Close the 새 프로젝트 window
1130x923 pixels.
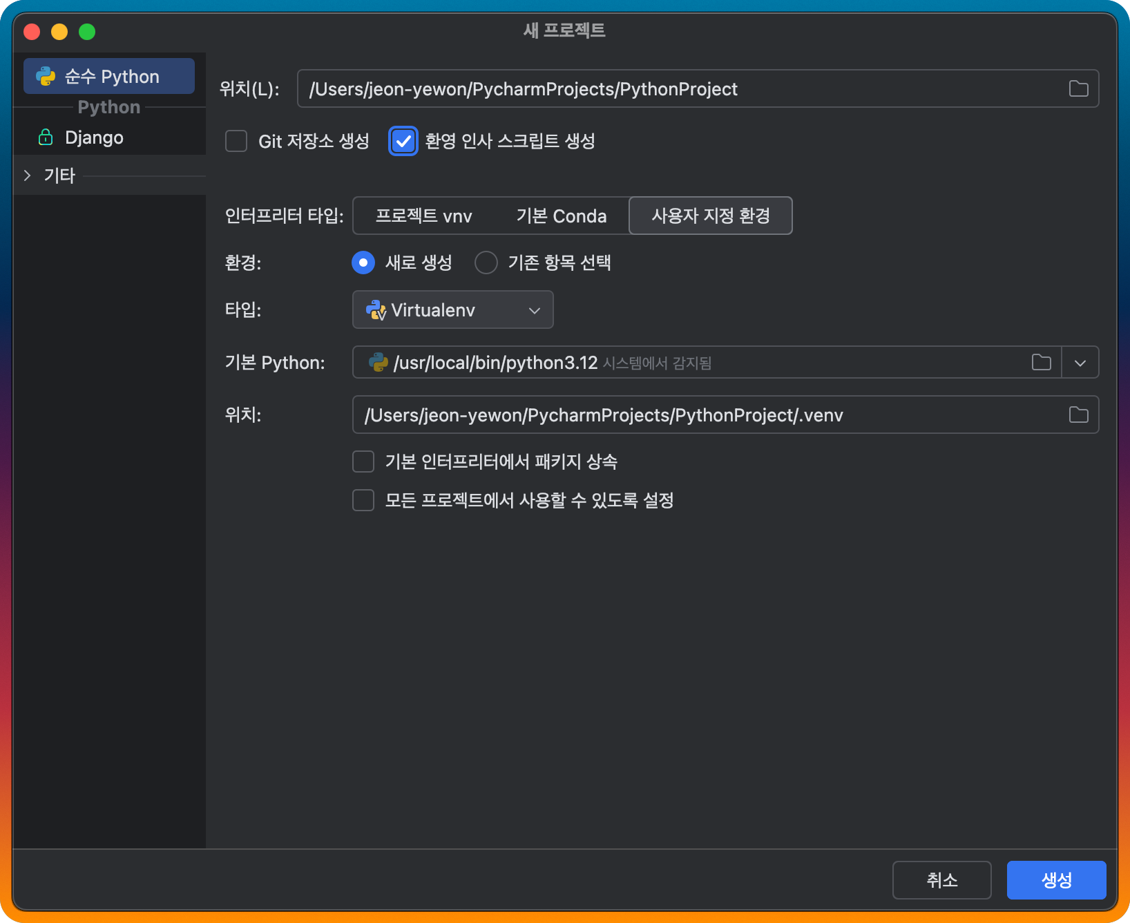click(32, 32)
